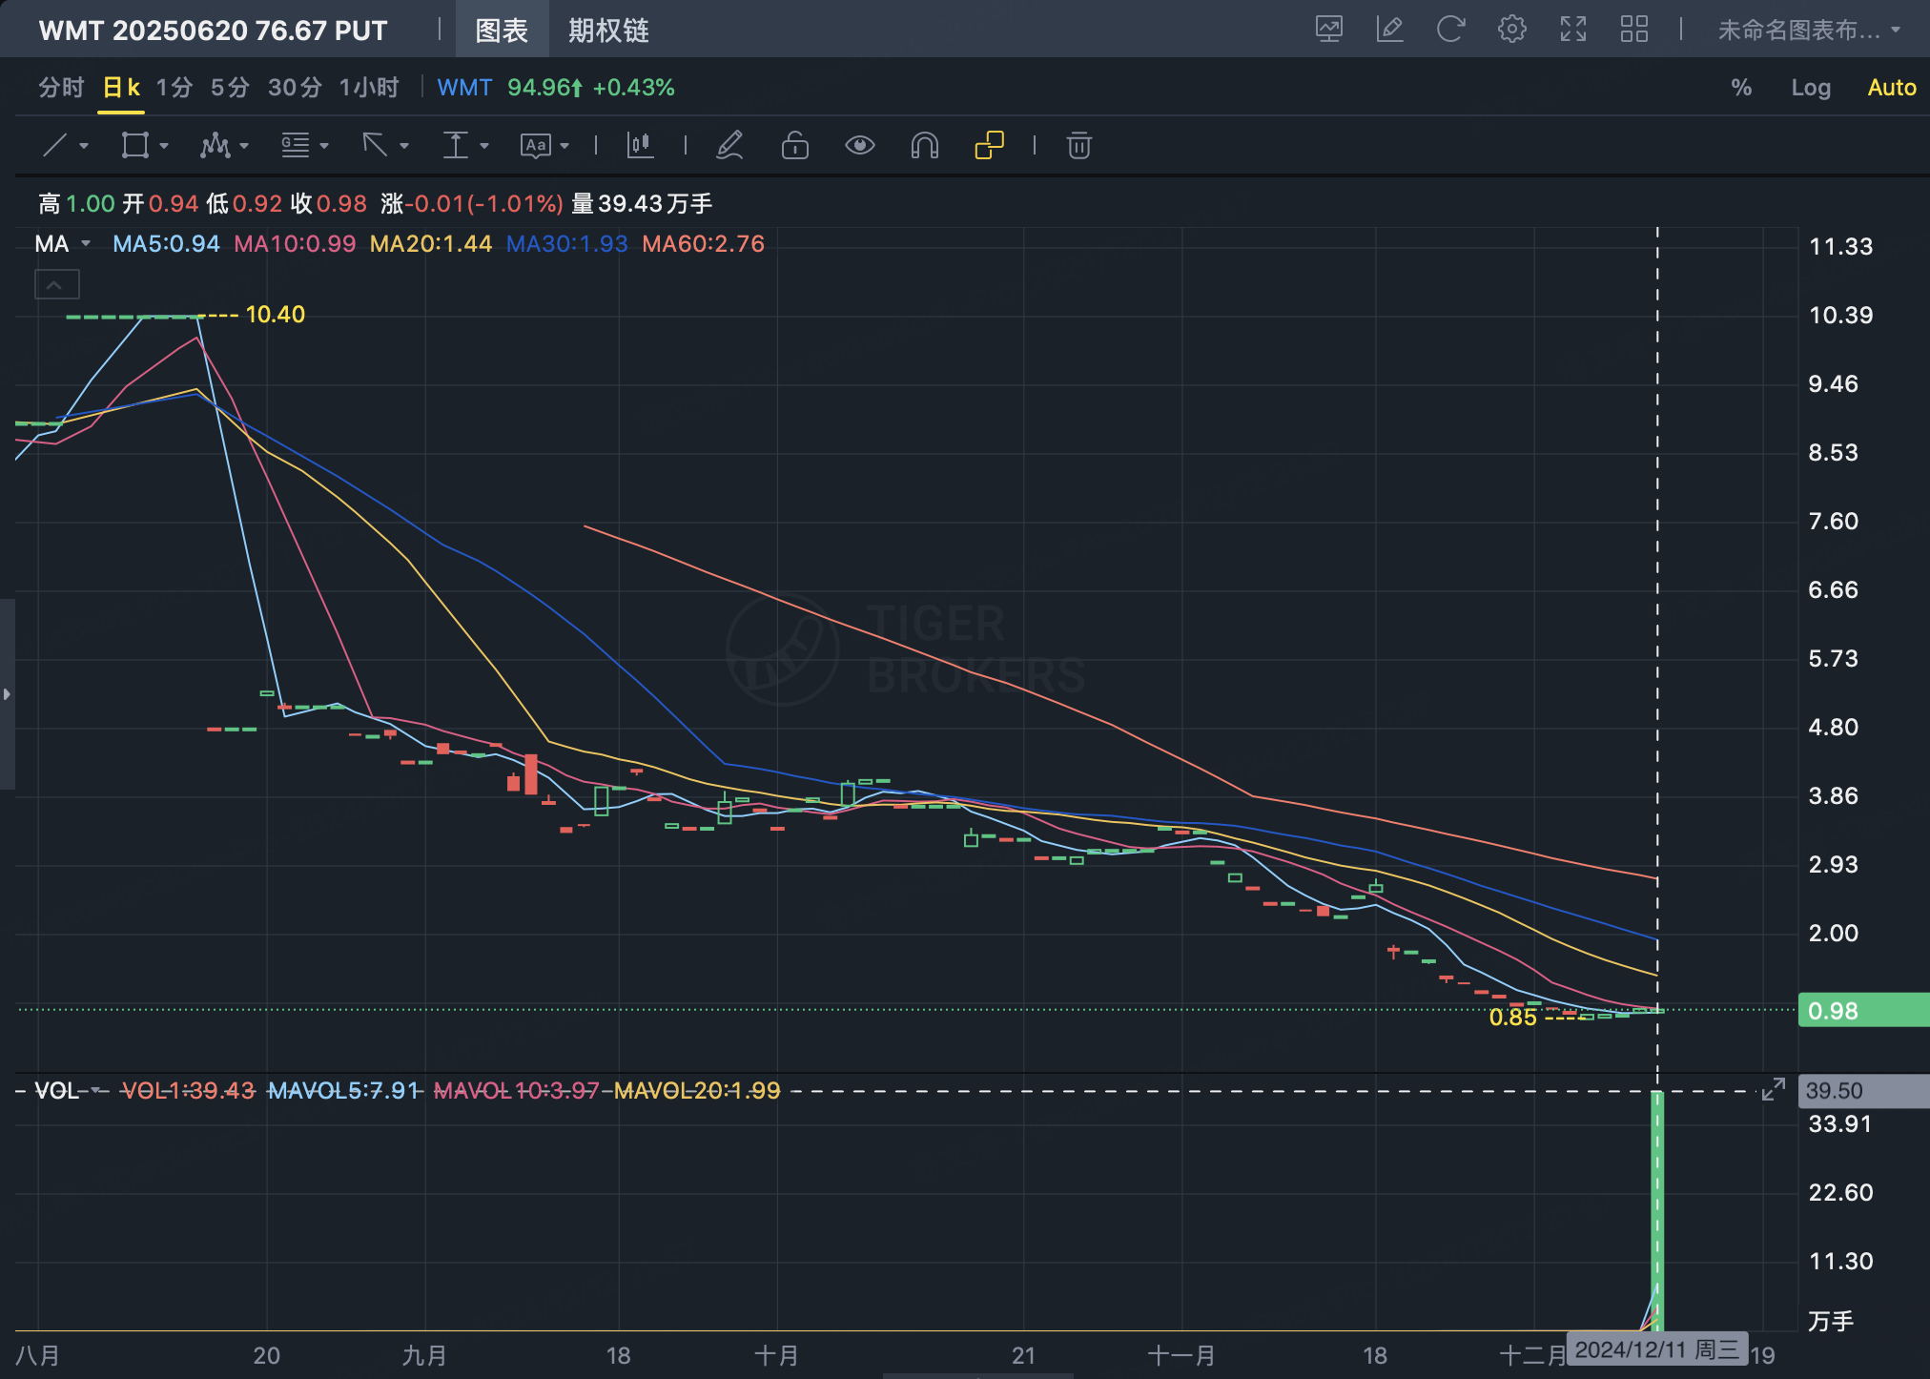Enable Auto scale option

pyautogui.click(x=1891, y=88)
